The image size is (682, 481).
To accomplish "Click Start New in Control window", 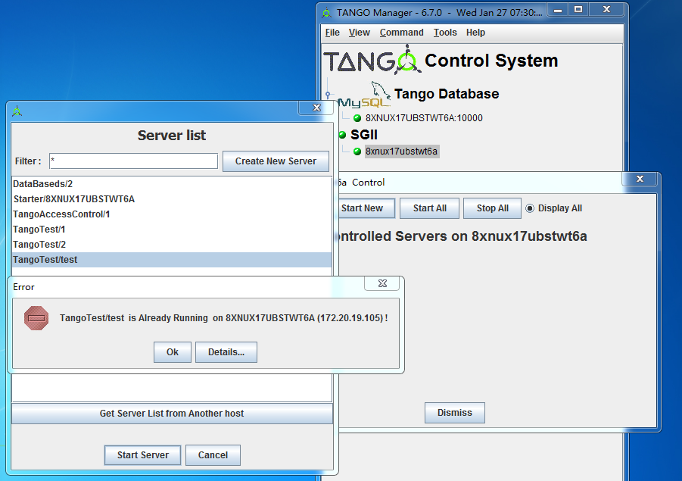I will 366,208.
